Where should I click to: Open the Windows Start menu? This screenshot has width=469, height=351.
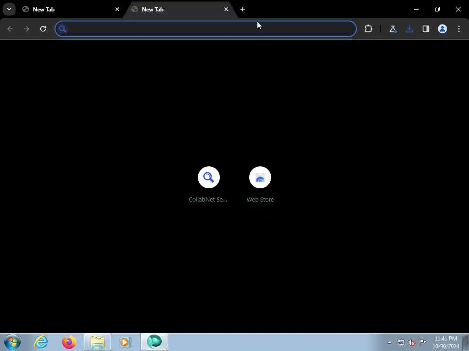(x=12, y=342)
